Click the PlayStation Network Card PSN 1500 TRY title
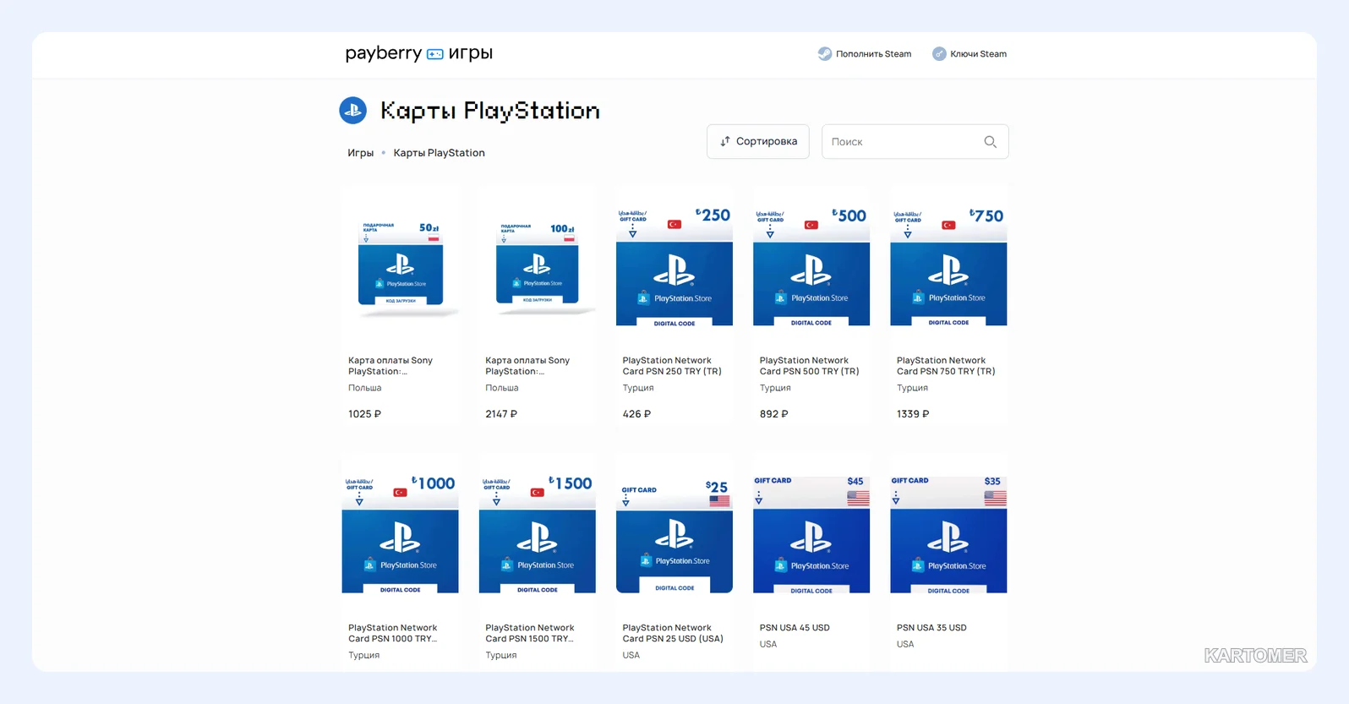The image size is (1349, 704). pyautogui.click(x=530, y=633)
